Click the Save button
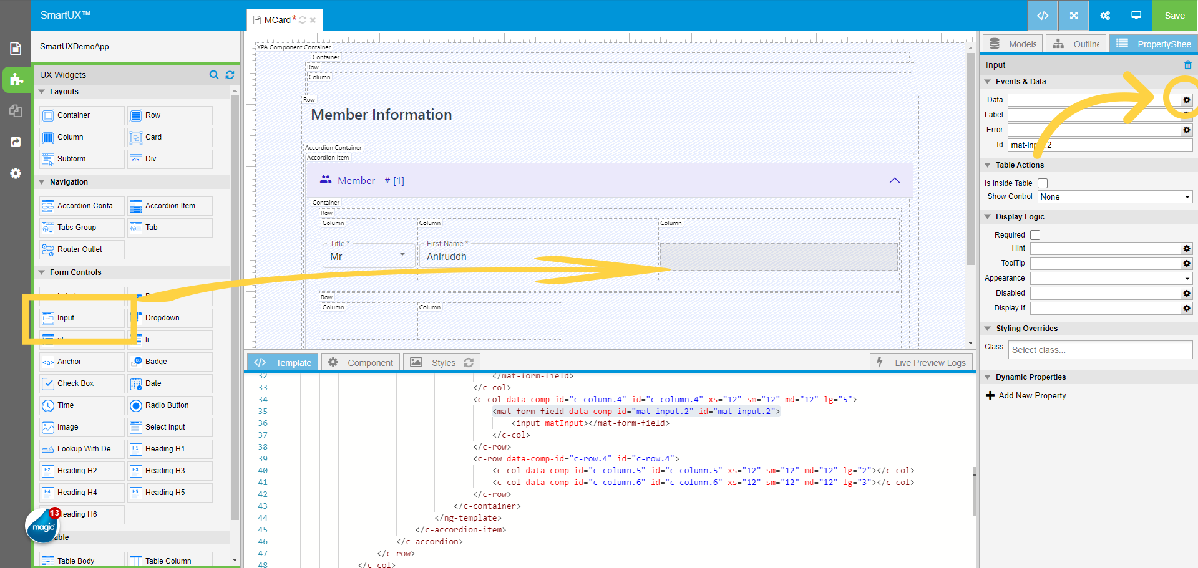 pyautogui.click(x=1174, y=16)
